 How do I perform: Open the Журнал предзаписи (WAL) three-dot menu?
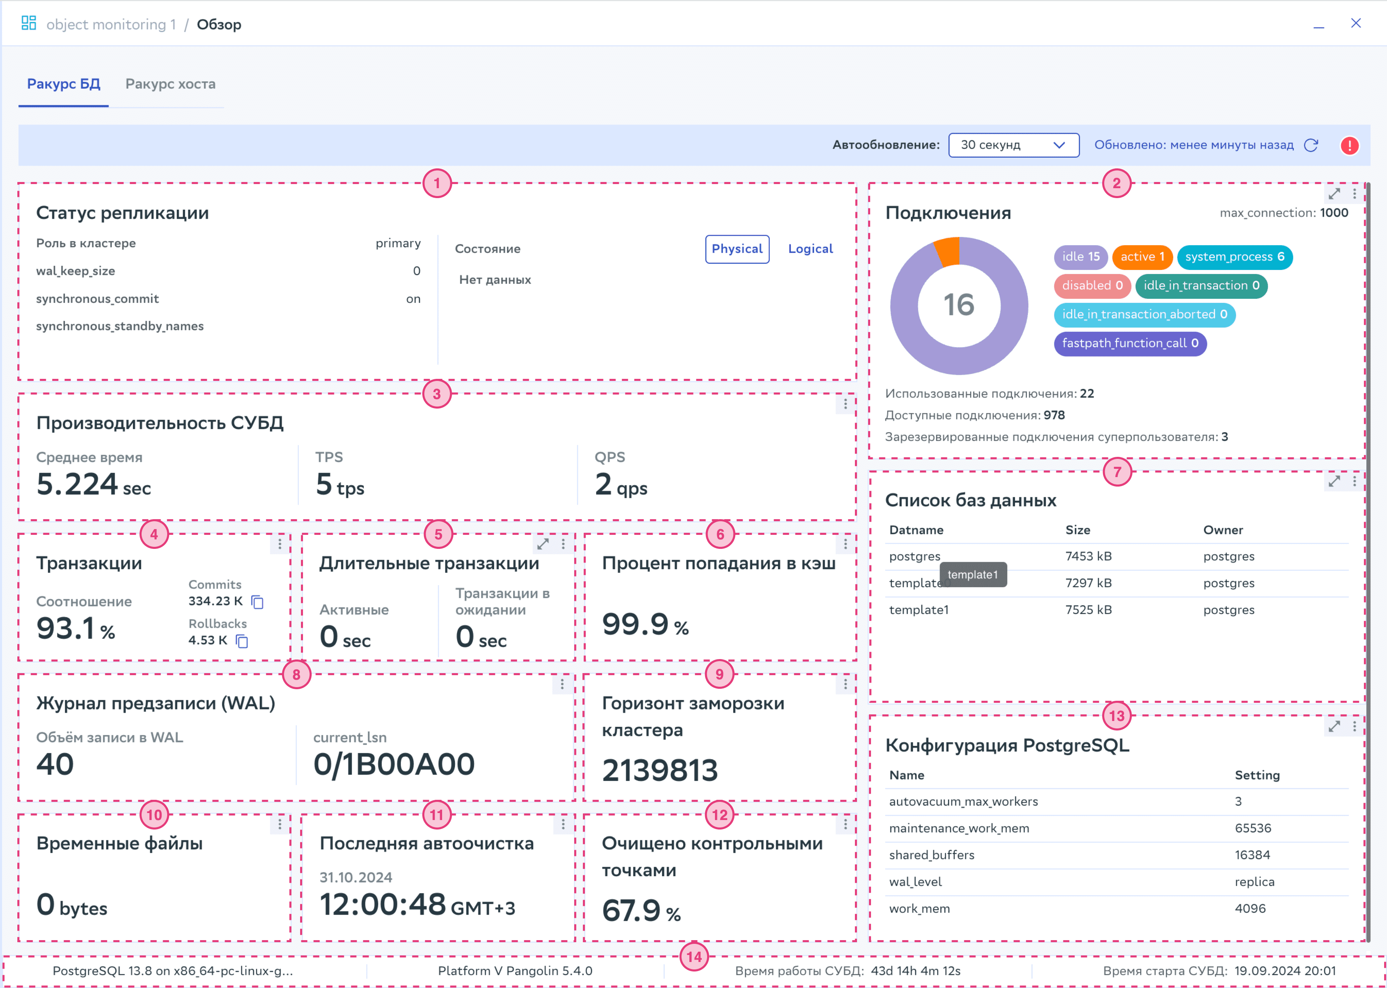(562, 684)
